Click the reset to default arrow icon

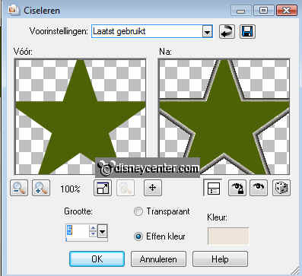pyautogui.click(x=227, y=32)
